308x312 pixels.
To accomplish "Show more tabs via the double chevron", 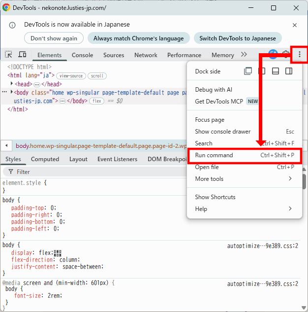I will tap(244, 54).
